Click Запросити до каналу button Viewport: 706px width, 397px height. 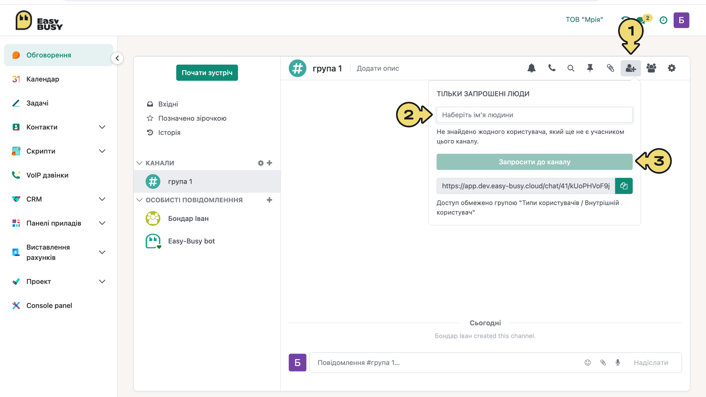point(534,162)
